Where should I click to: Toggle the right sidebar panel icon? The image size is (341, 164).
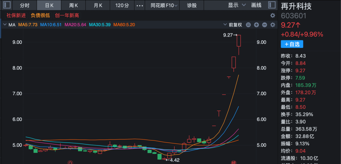click(272, 5)
